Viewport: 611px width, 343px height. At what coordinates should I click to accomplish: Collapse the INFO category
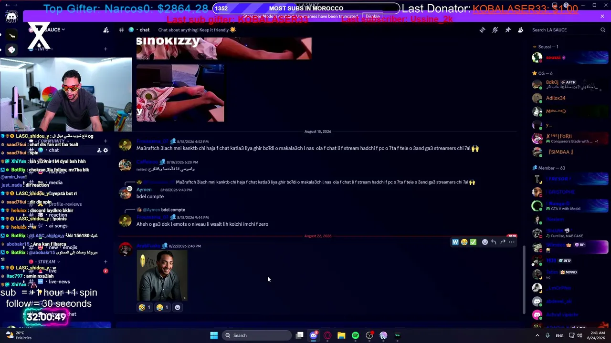(42, 49)
